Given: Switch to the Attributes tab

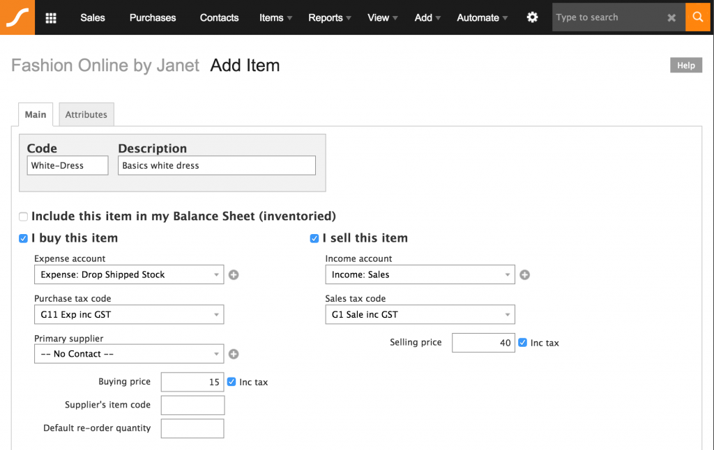Looking at the screenshot, I should pyautogui.click(x=86, y=114).
